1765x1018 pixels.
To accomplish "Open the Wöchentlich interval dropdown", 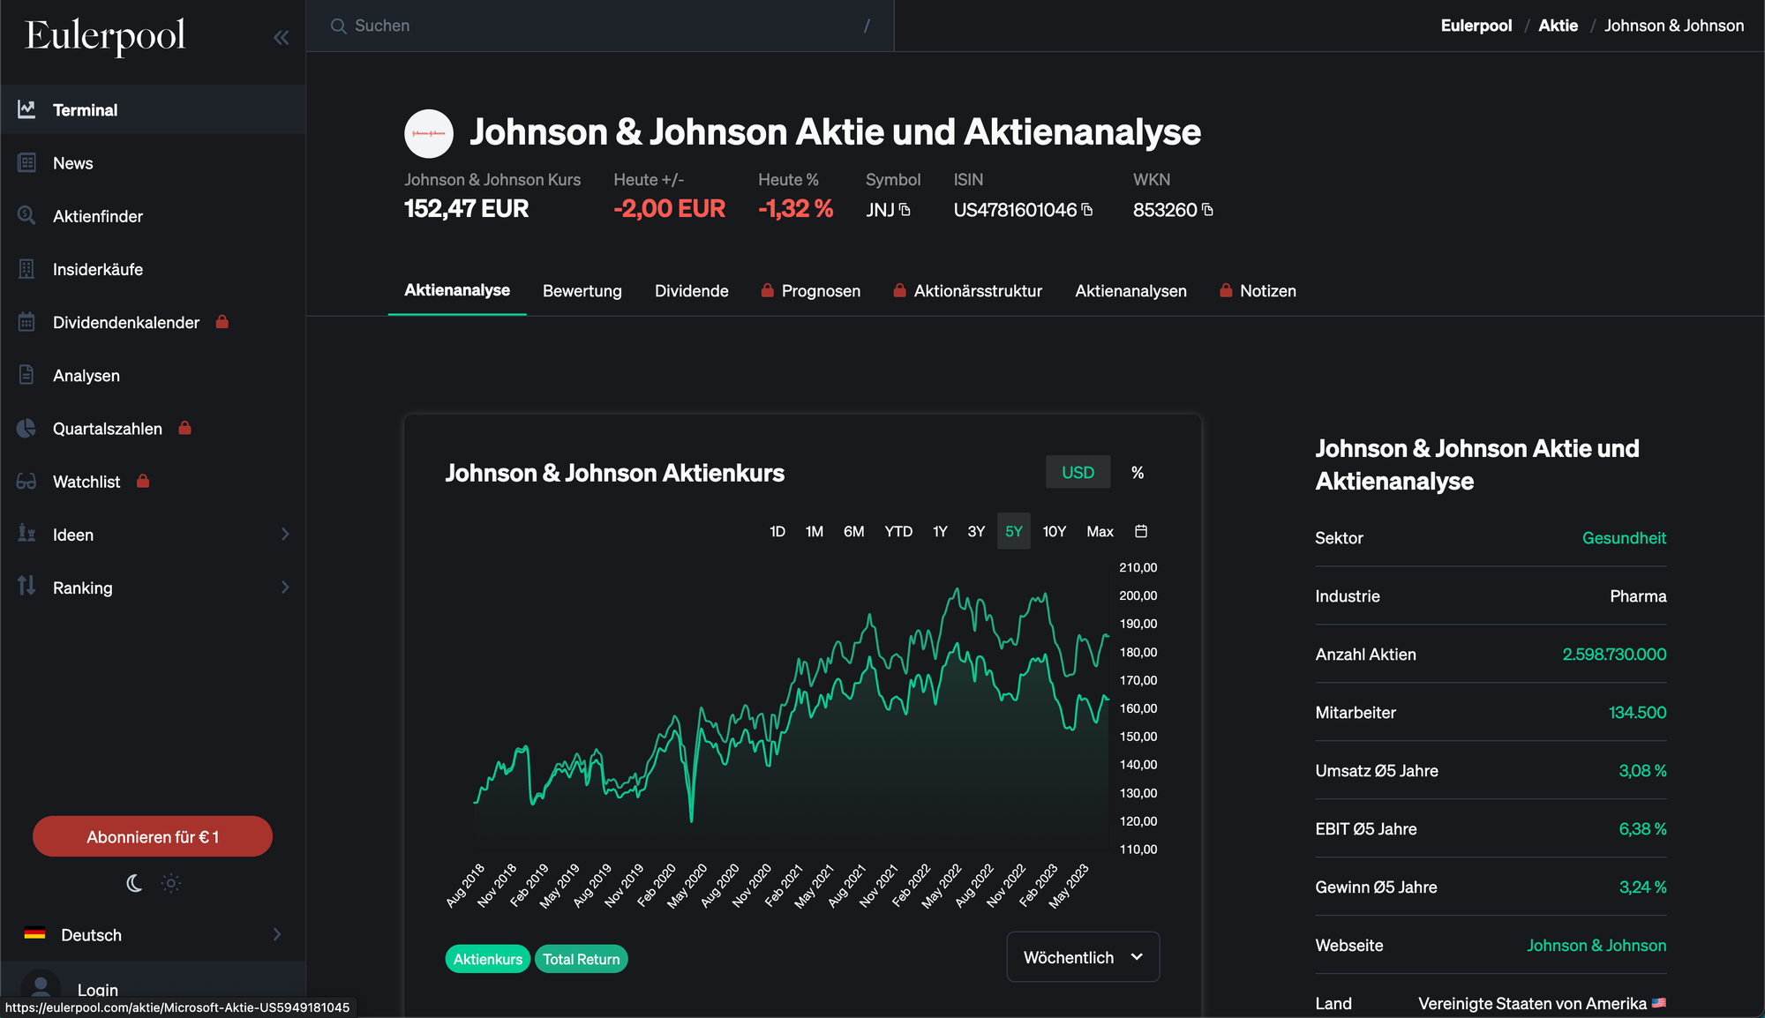I will [x=1083, y=957].
